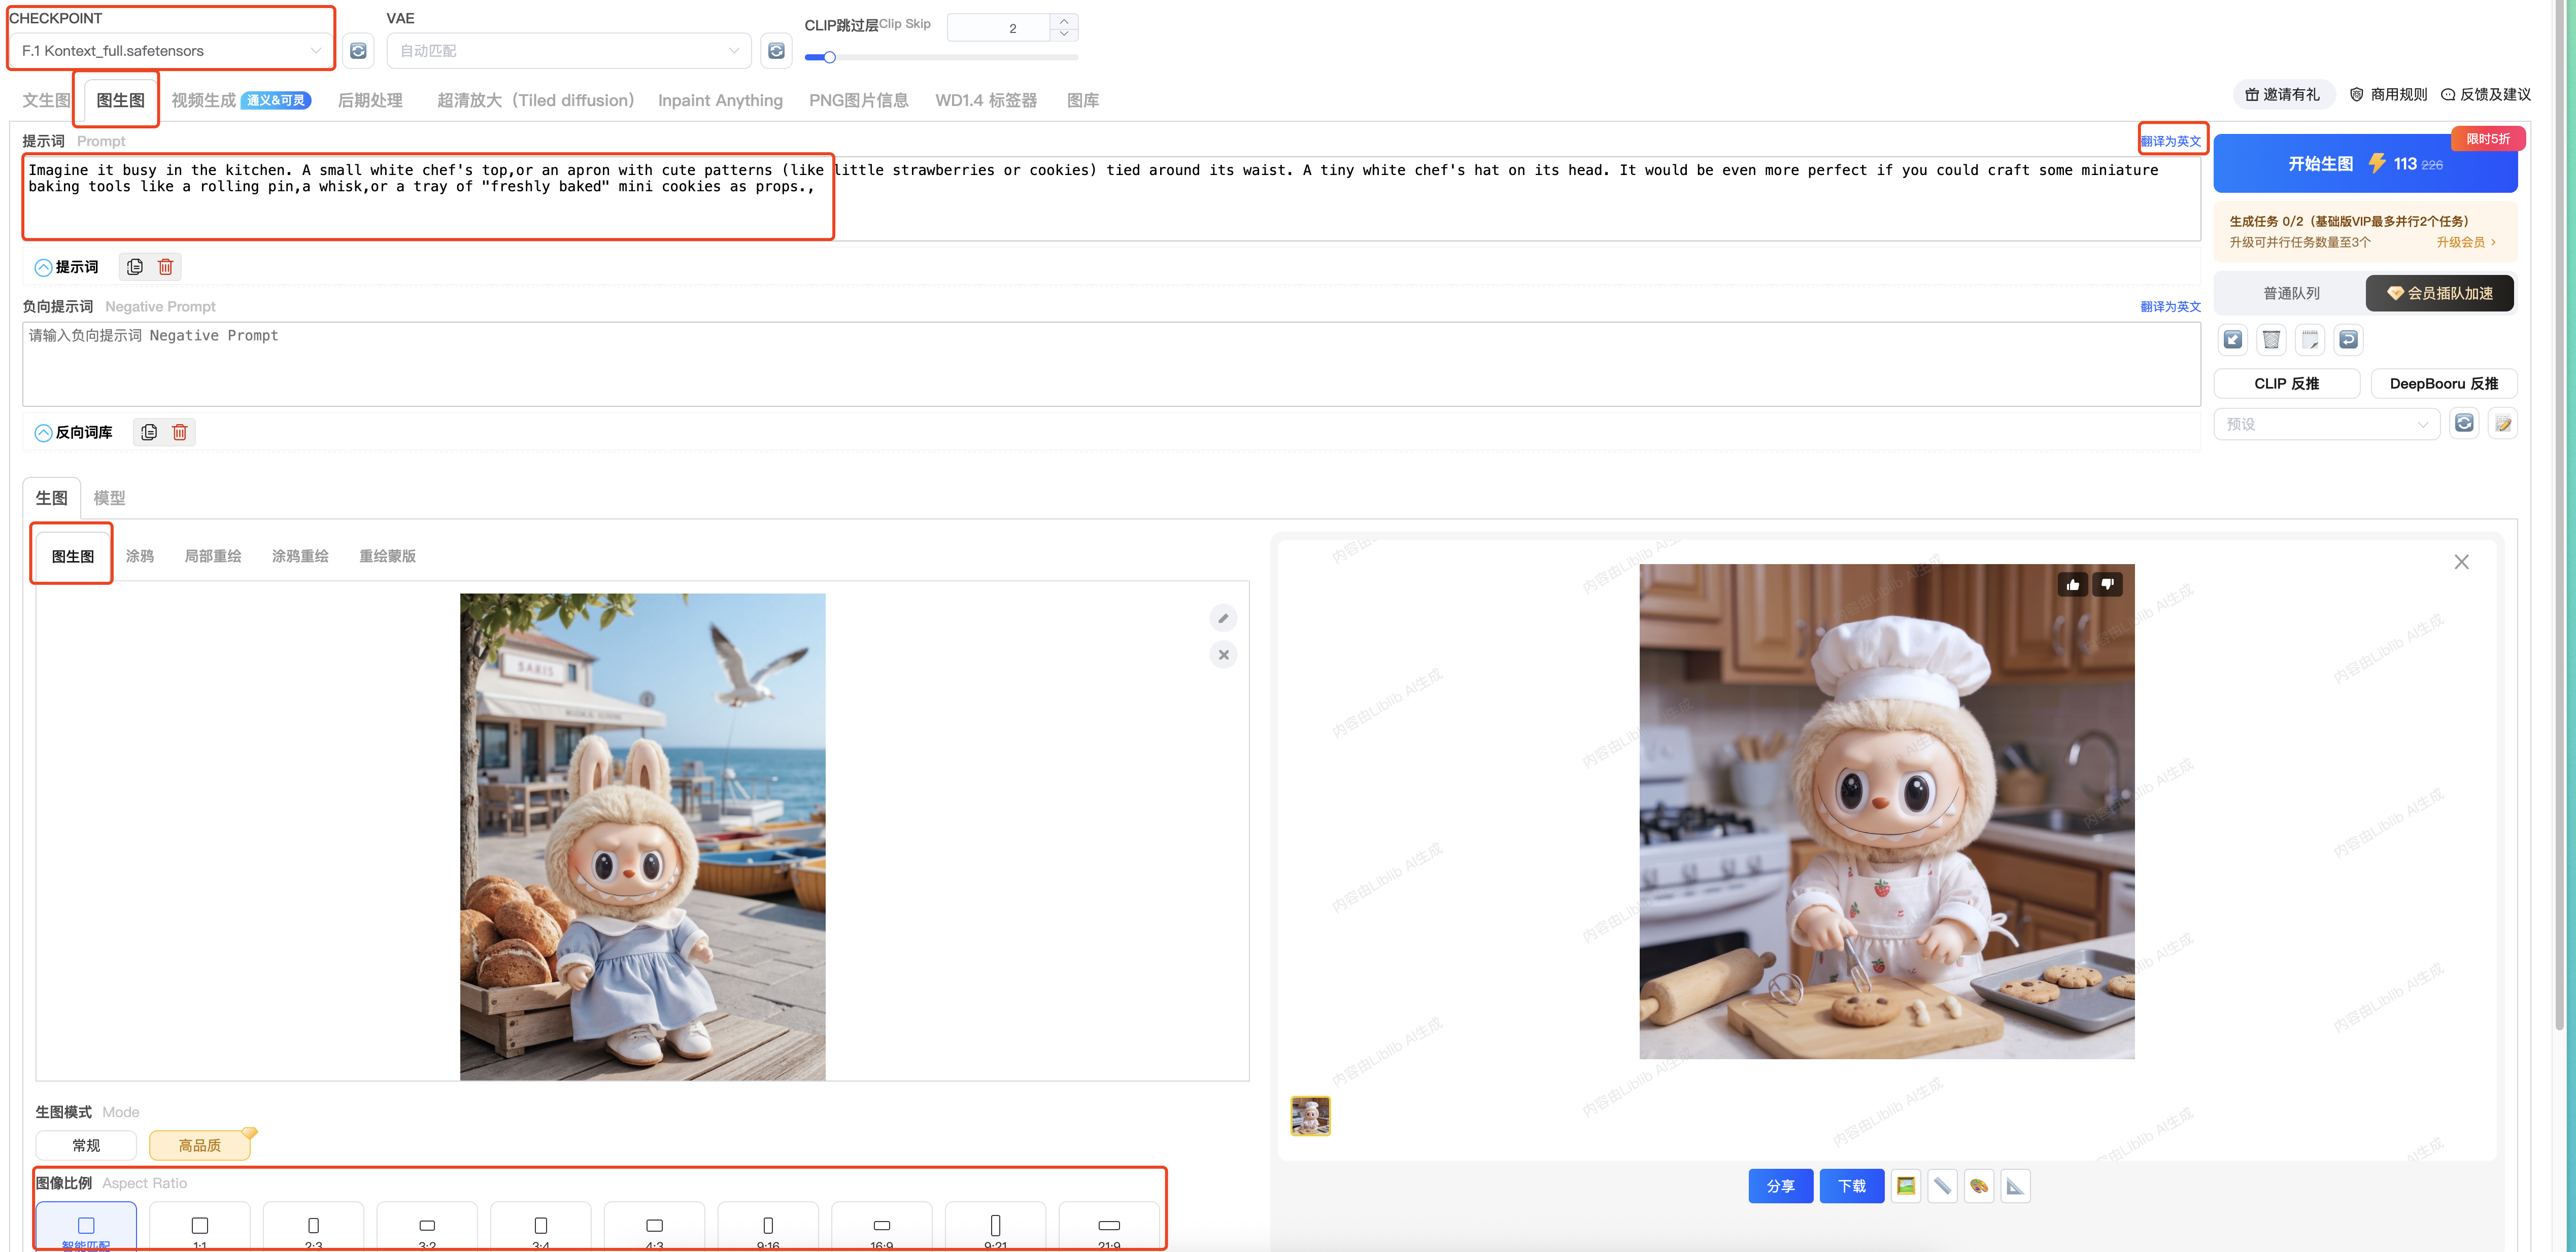
Task: Expand the 预设 preset dropdown
Action: 2326,424
